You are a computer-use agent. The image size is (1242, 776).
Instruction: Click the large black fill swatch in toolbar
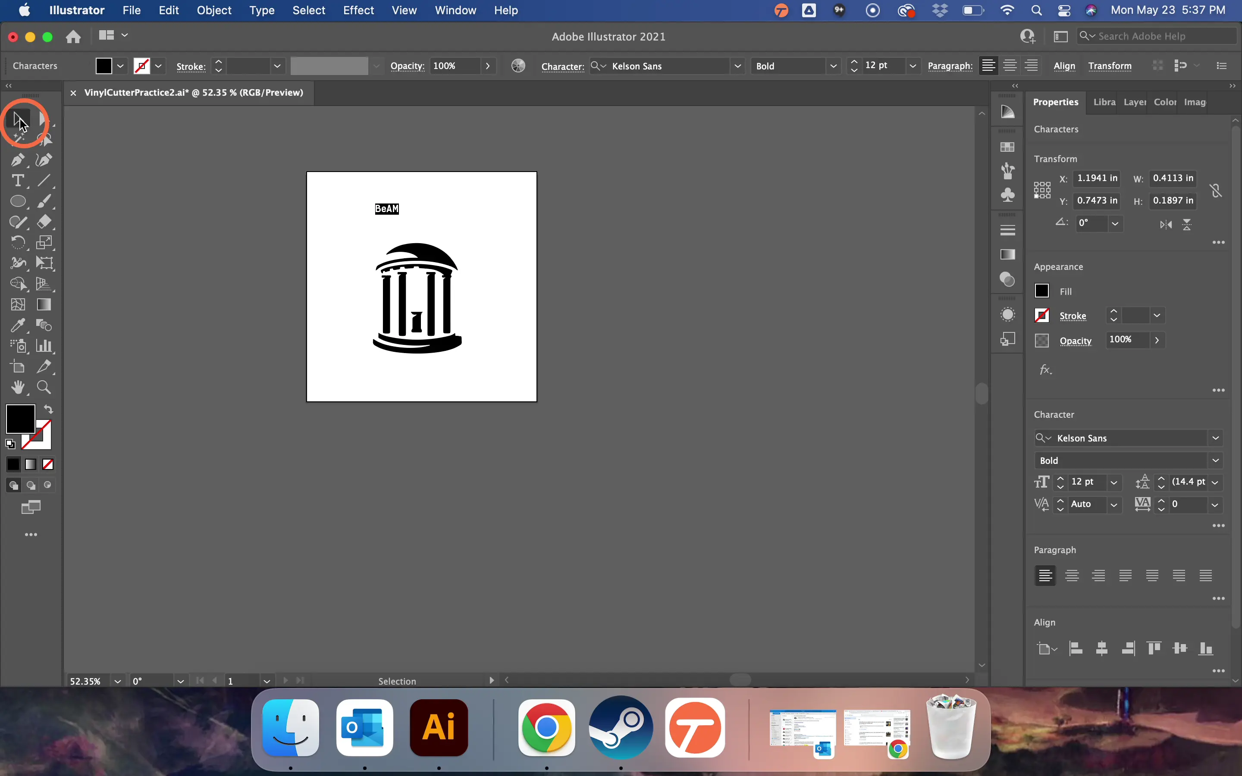tap(21, 419)
